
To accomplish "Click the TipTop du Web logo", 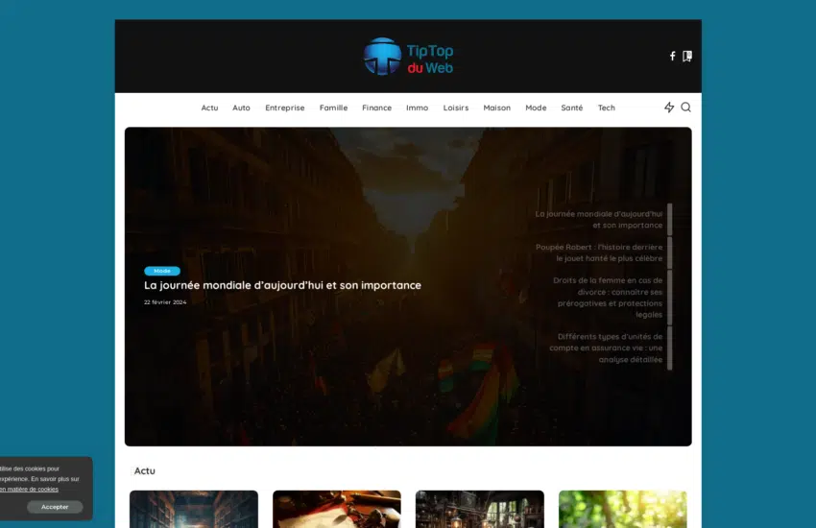I will coord(408,57).
